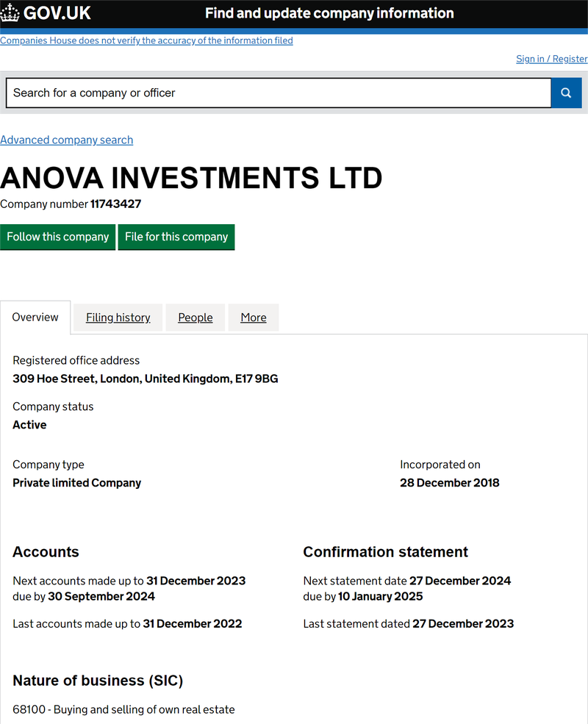Click the Find and update company information header
Viewport: 588px width, 724px height.
[329, 13]
